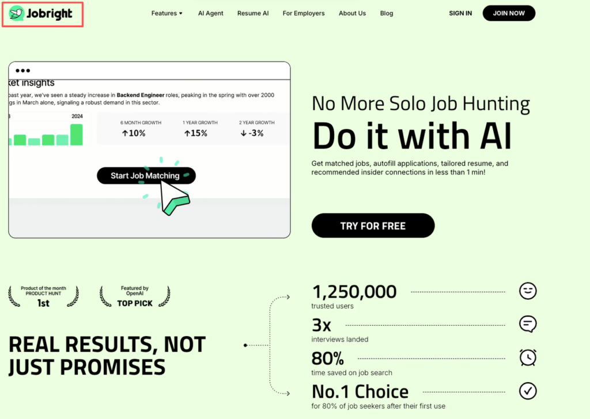Select the OpenAI Top Pick badge
Screen dimensions: 590x419
click(134, 295)
